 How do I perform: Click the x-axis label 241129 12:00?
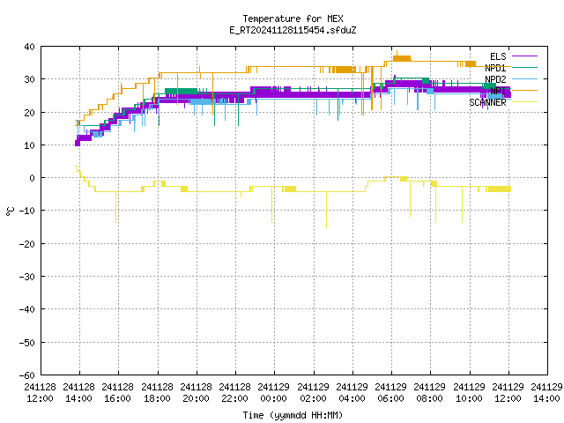click(x=508, y=393)
